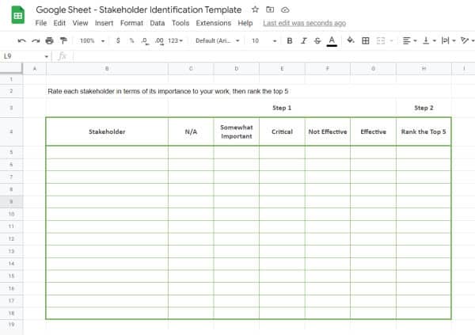Open the fill color picker
The height and width of the screenshot is (335, 475).
(351, 40)
